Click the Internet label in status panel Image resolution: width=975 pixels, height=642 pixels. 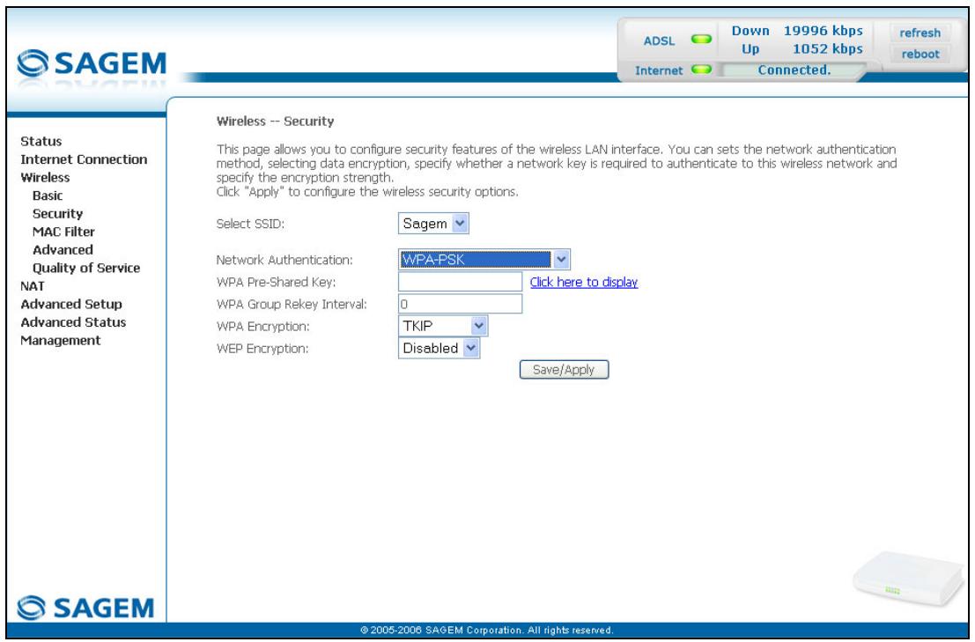(659, 70)
